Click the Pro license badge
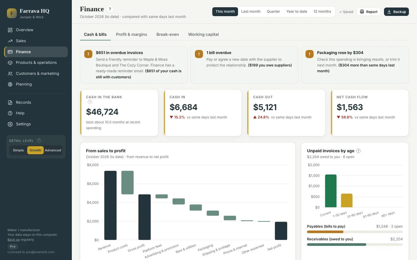This screenshot has height=260, width=417. [13, 246]
